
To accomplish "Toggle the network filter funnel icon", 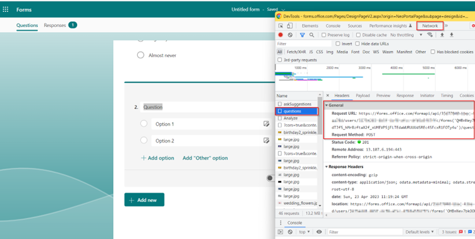I will (x=302, y=35).
